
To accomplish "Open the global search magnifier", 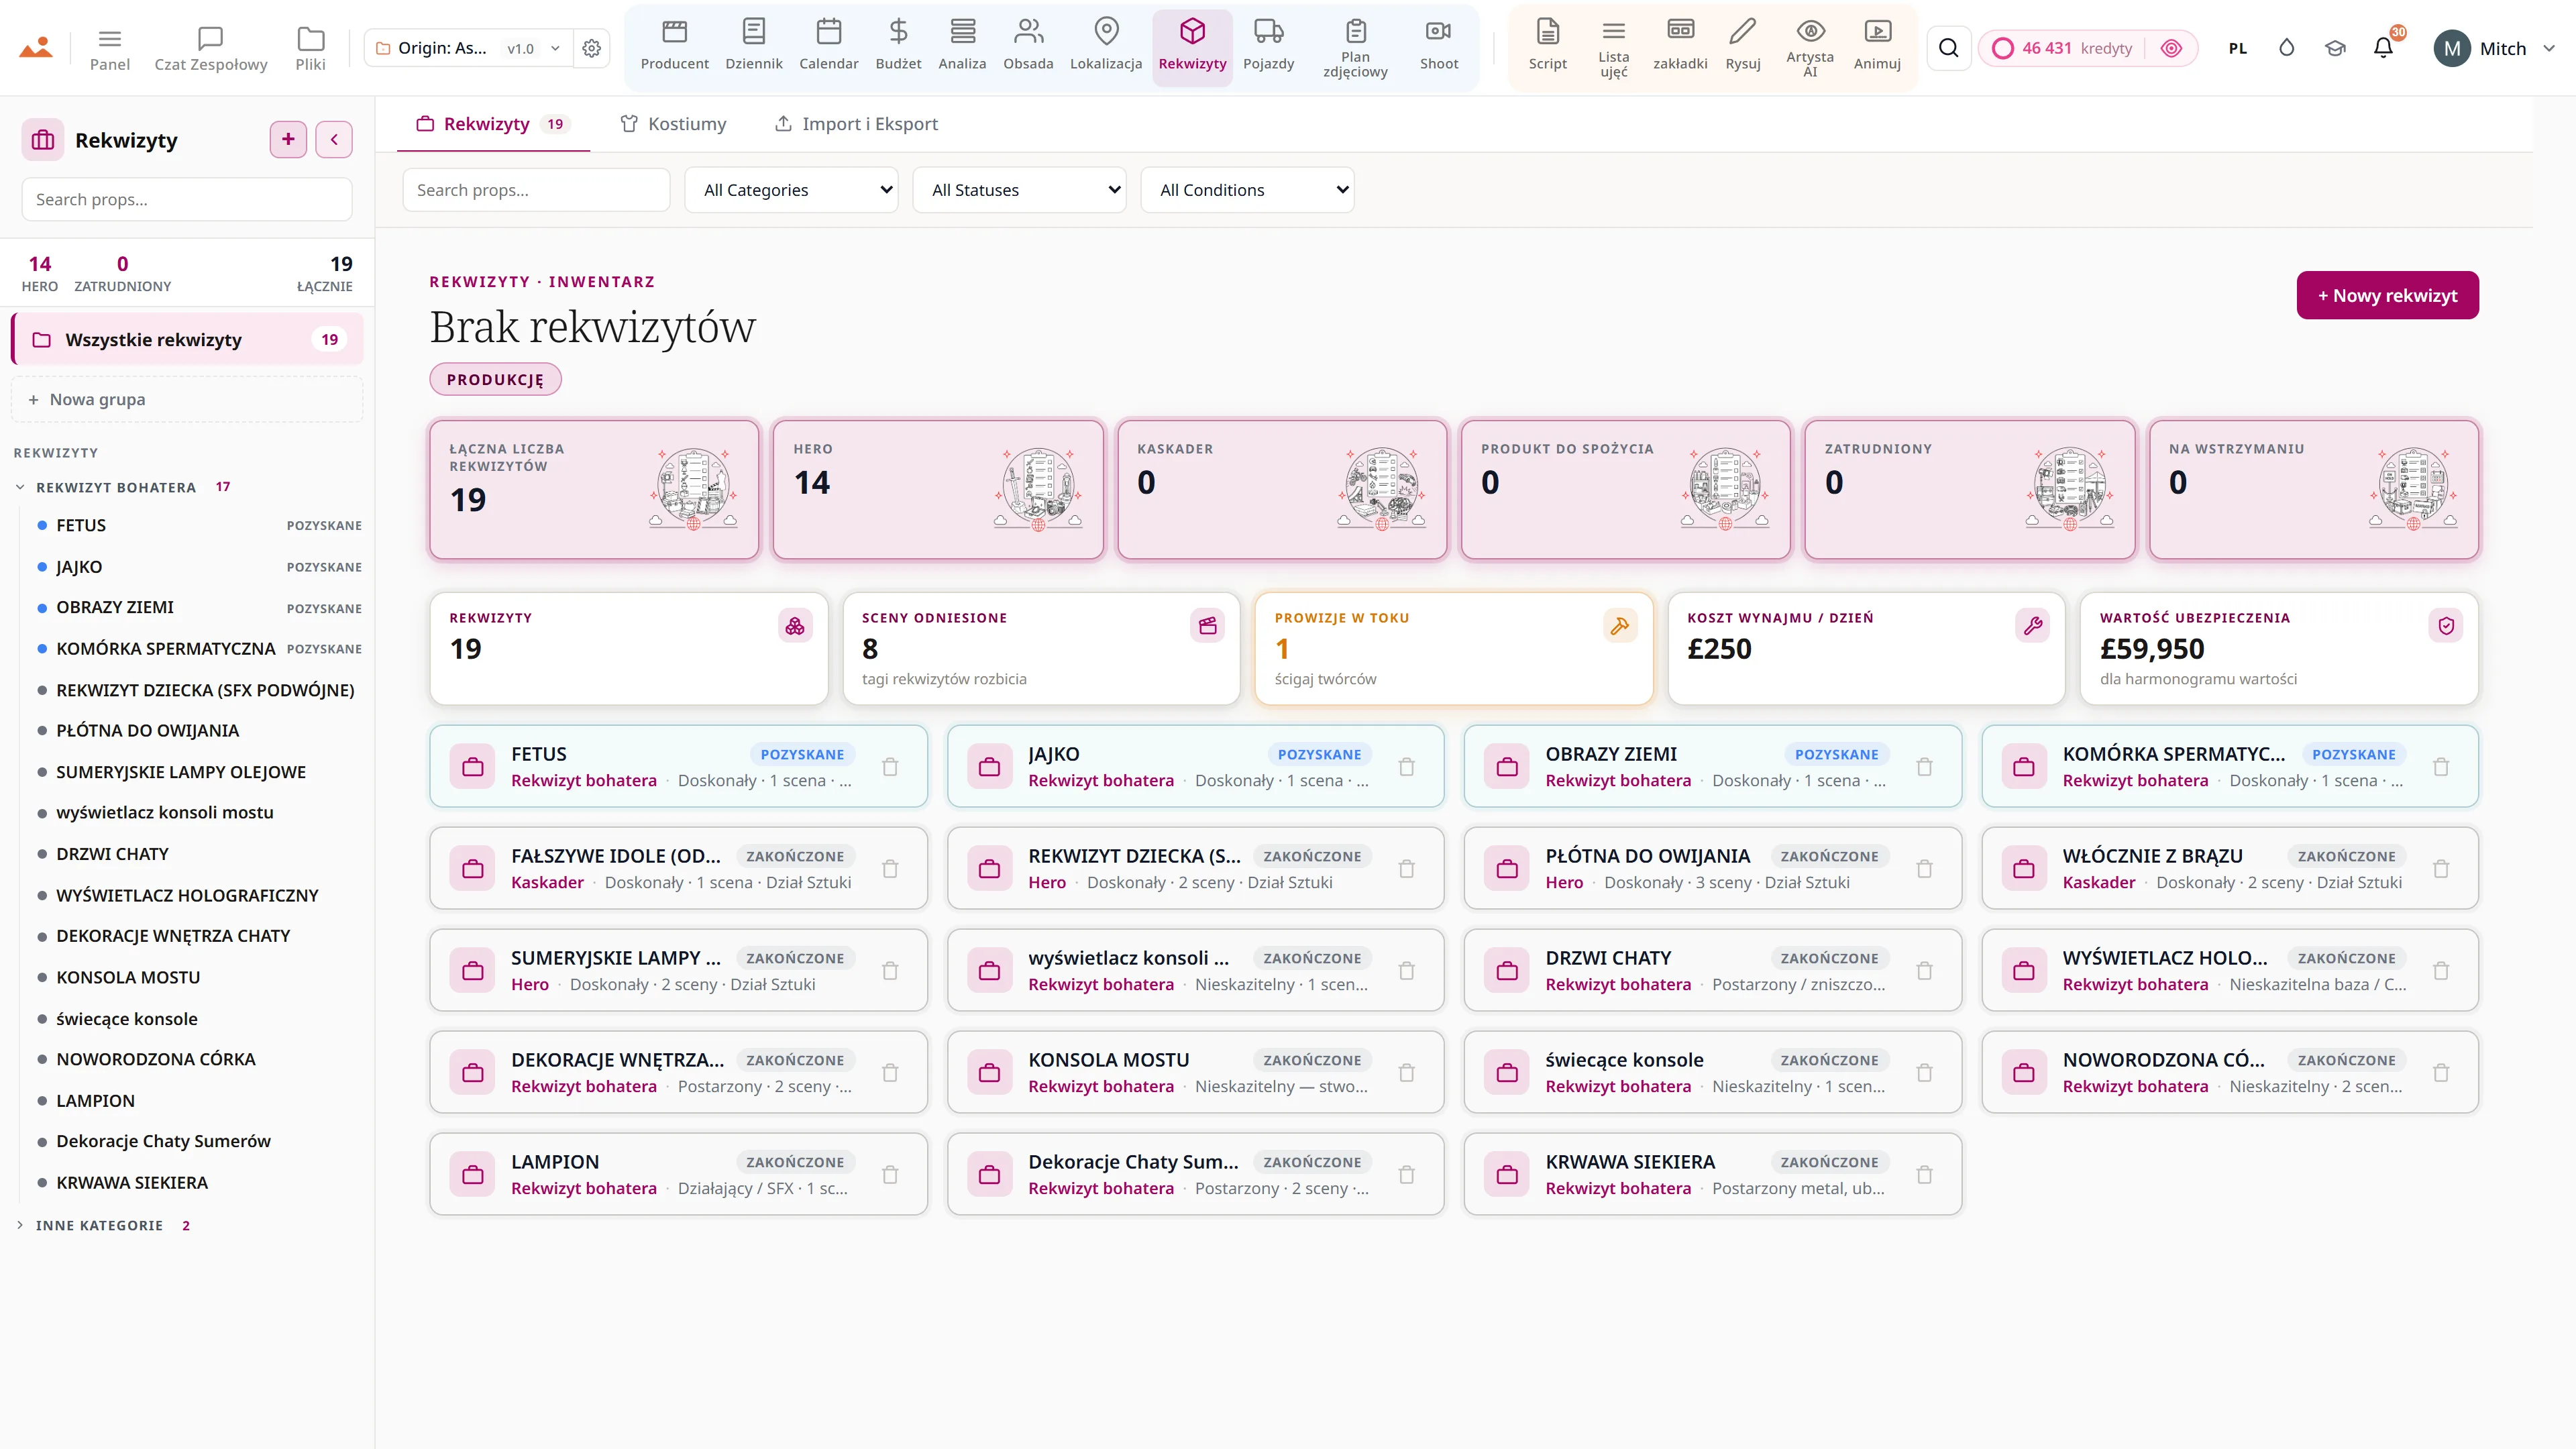I will [1948, 48].
